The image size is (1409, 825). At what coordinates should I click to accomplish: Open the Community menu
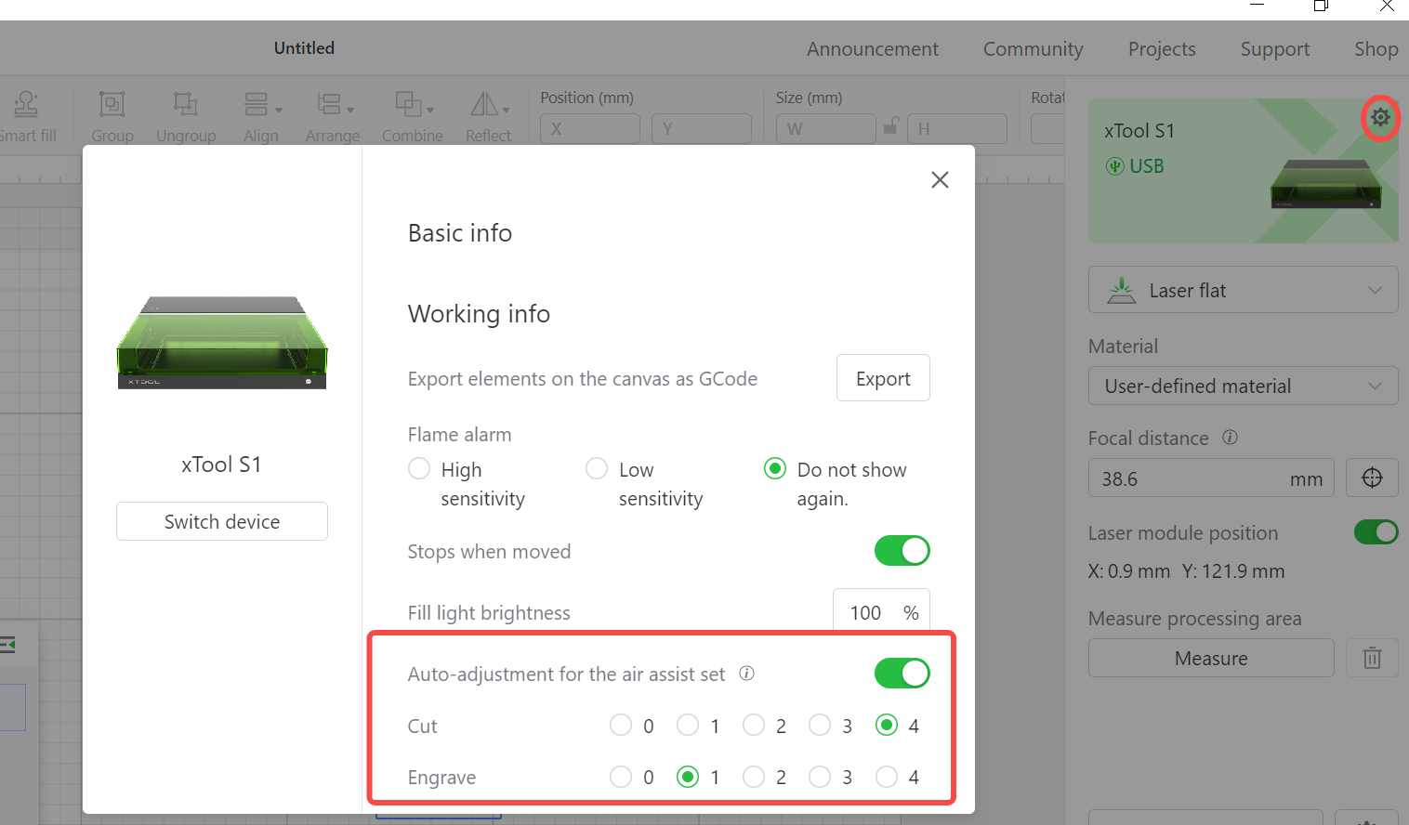pos(1033,49)
